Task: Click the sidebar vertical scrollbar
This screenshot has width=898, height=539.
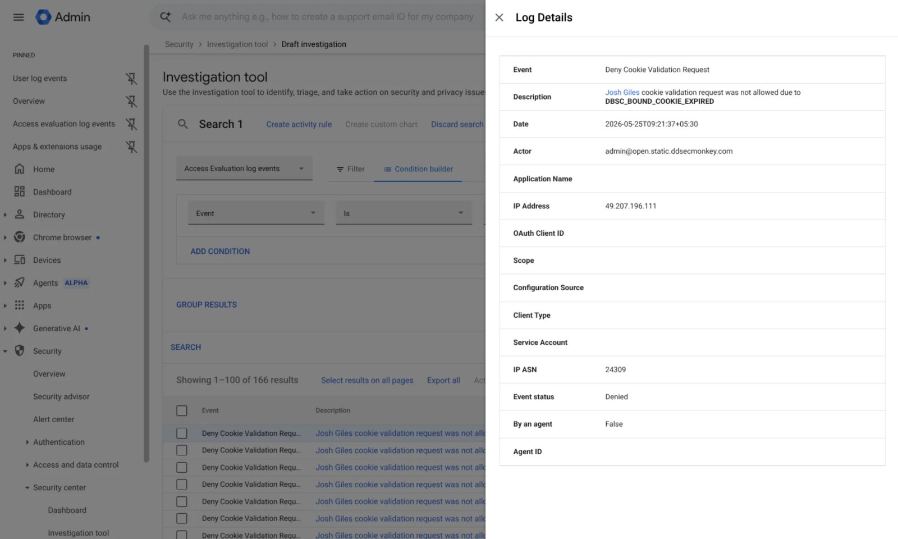Action: (146, 253)
